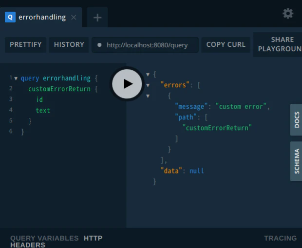Click the "data" key in the response
Image resolution: width=302 pixels, height=248 pixels.
coord(171,171)
